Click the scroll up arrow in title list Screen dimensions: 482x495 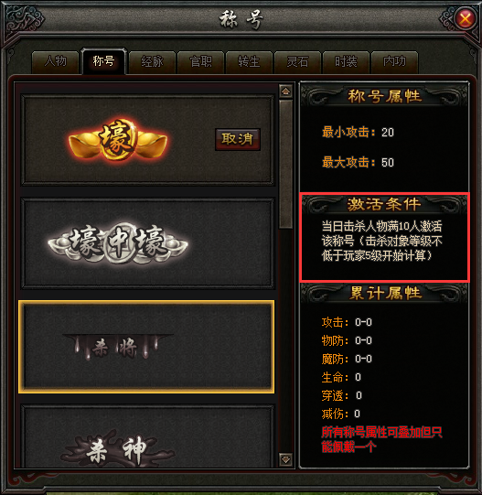click(x=285, y=91)
